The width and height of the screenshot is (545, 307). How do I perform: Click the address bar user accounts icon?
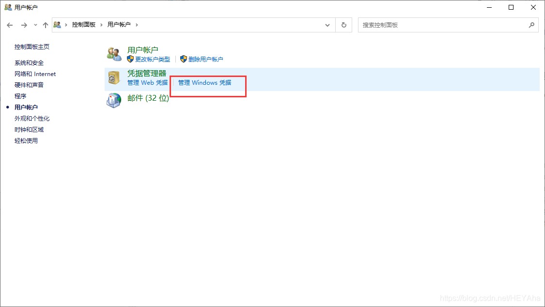(57, 25)
